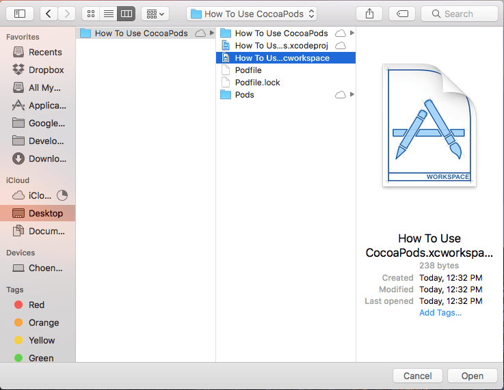Switch to icon view
504x390 pixels.
(91, 14)
